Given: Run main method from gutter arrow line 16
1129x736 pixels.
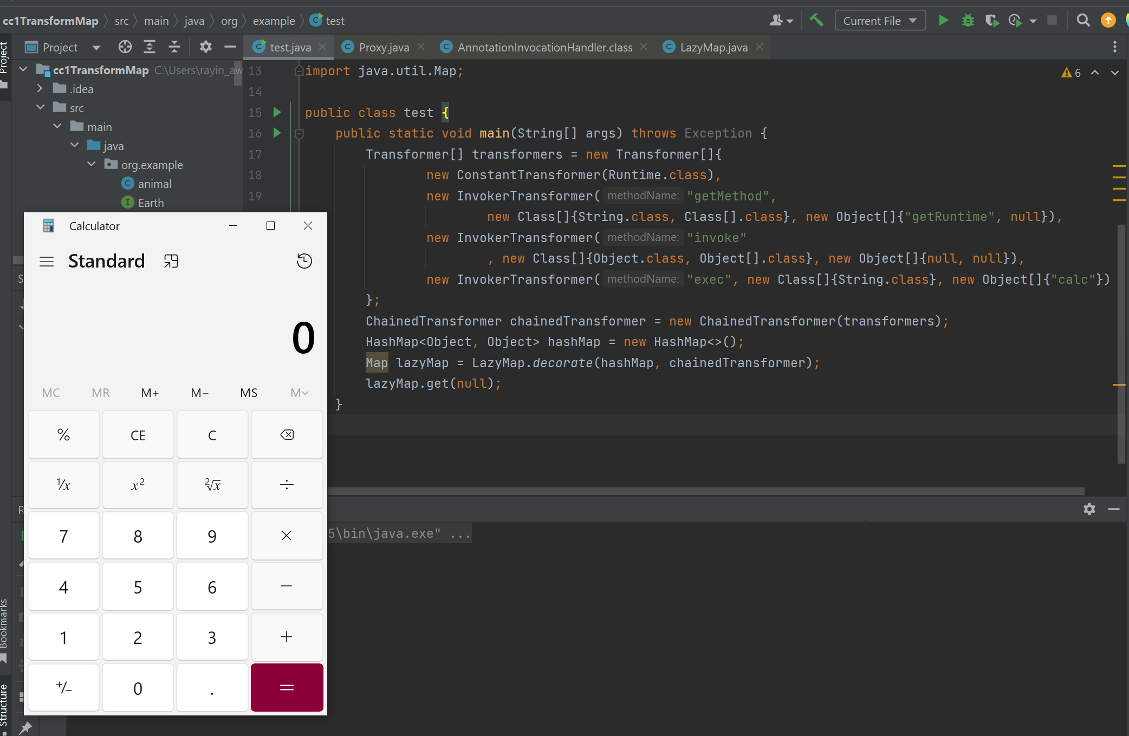Looking at the screenshot, I should (x=277, y=133).
